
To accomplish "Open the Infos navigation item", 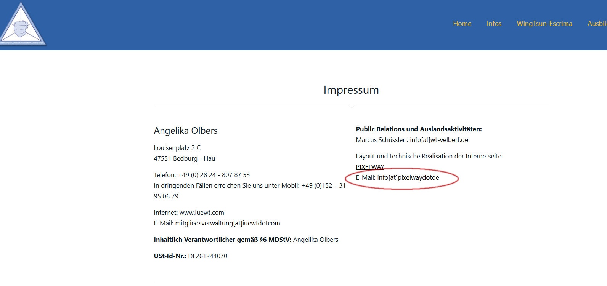I will tap(494, 24).
